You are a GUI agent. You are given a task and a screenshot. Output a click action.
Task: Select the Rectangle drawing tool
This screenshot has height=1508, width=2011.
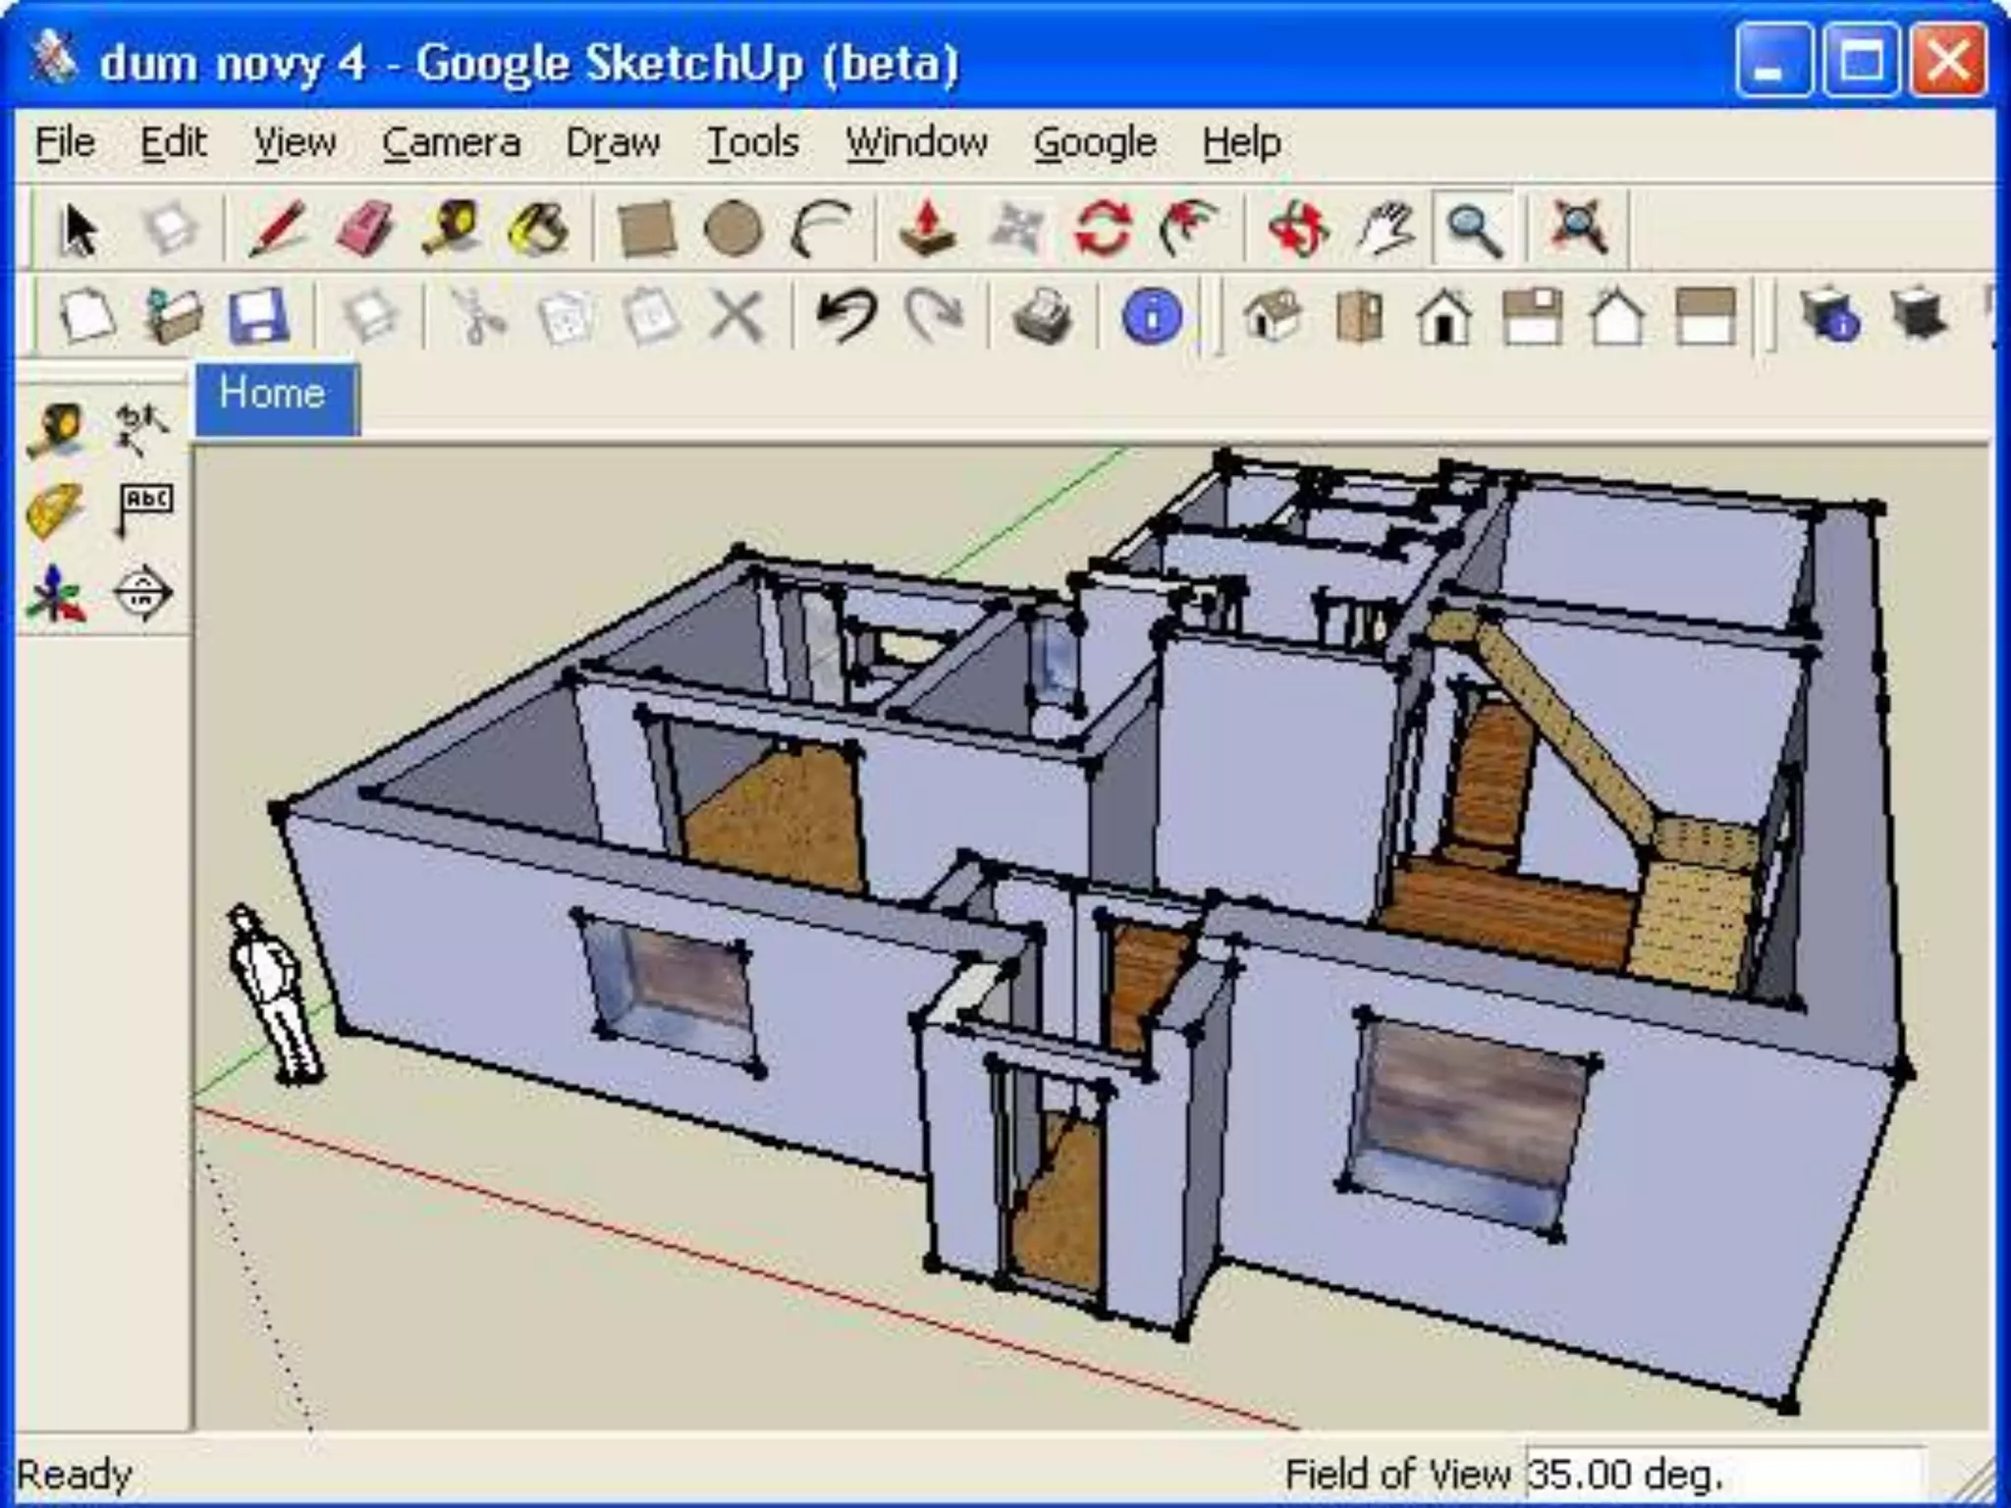pyautogui.click(x=646, y=230)
